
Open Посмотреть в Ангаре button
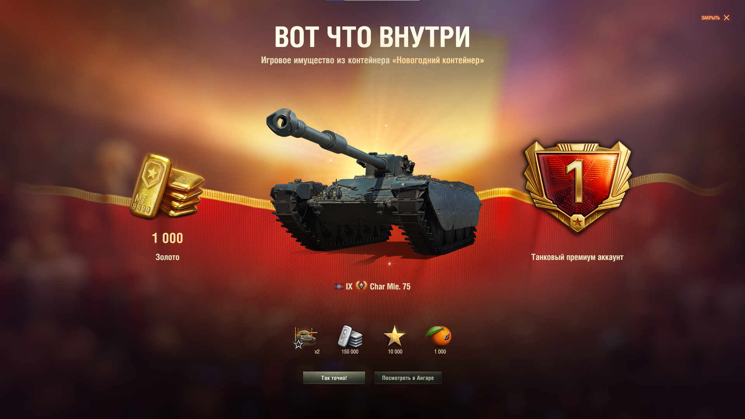click(x=408, y=378)
